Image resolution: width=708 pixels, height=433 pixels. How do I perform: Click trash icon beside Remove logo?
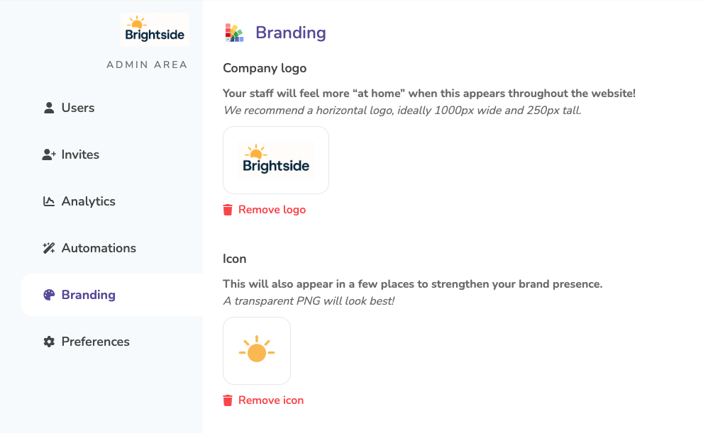pyautogui.click(x=228, y=210)
